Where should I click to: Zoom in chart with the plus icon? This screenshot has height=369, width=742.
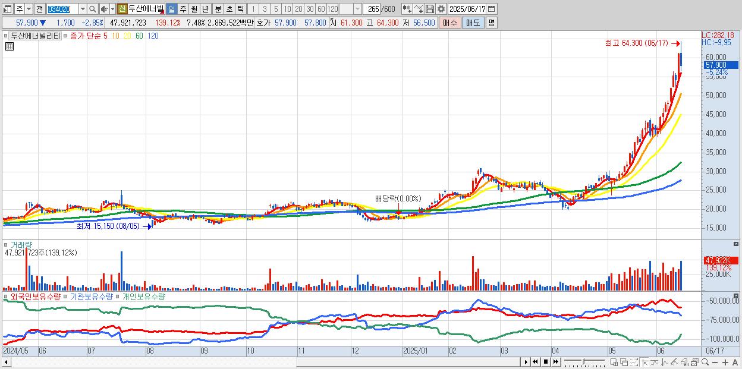[725, 362]
